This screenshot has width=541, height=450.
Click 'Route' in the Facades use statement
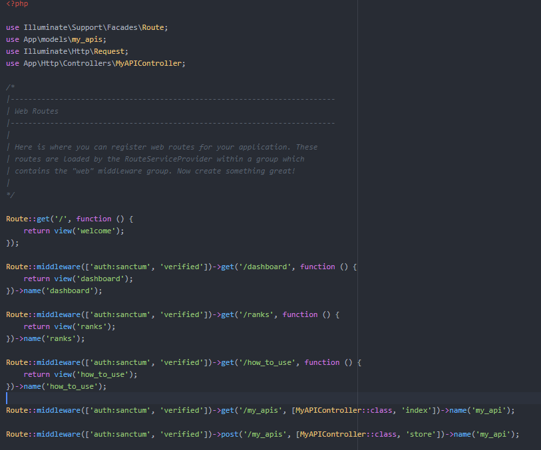tap(153, 27)
